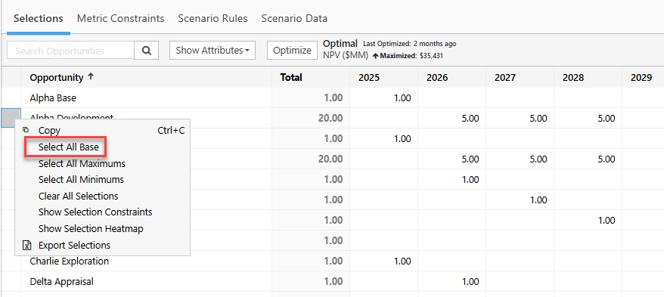Click the Search Opportunities input field
664x297 pixels.
tap(71, 51)
